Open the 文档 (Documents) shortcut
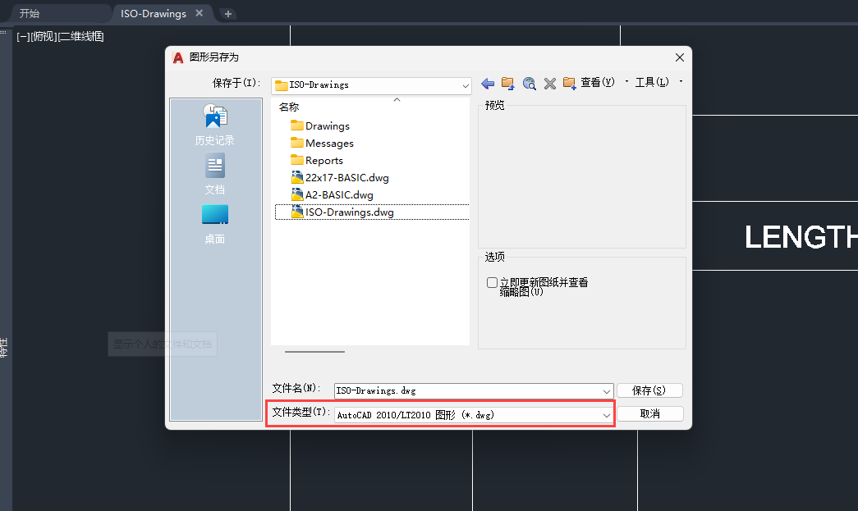The height and width of the screenshot is (511, 858). [214, 174]
